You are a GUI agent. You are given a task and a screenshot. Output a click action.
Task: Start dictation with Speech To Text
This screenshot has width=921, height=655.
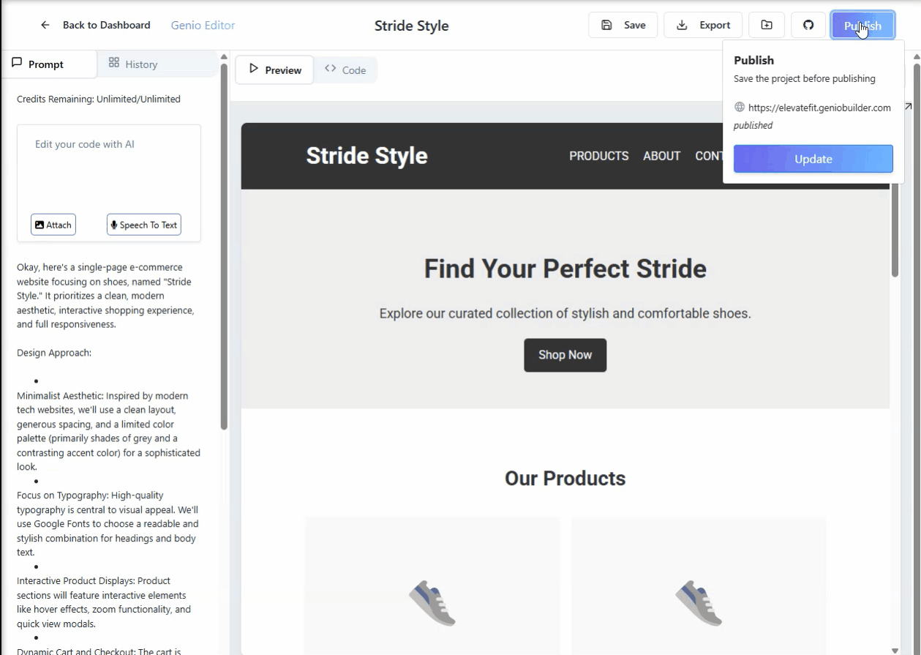(143, 225)
